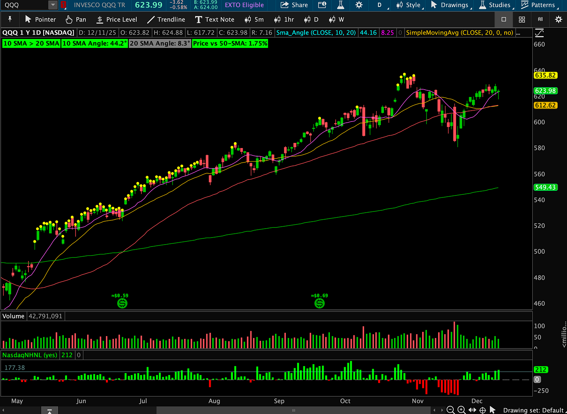Select single chart layout icon

coord(504,19)
